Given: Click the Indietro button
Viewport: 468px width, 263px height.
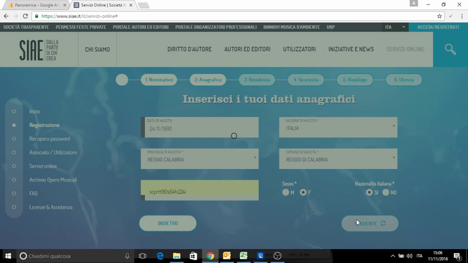Looking at the screenshot, I should click(x=168, y=223).
